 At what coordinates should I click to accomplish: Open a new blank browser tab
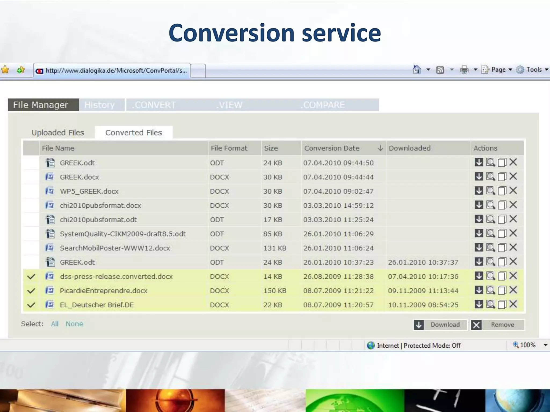(x=198, y=71)
